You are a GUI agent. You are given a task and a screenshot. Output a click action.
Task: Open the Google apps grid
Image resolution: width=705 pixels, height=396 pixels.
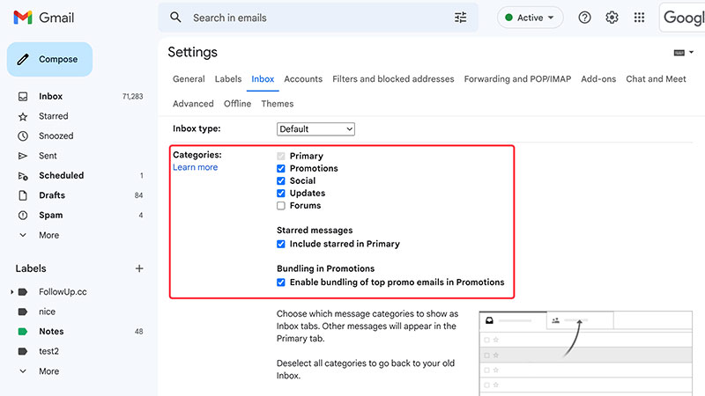639,18
